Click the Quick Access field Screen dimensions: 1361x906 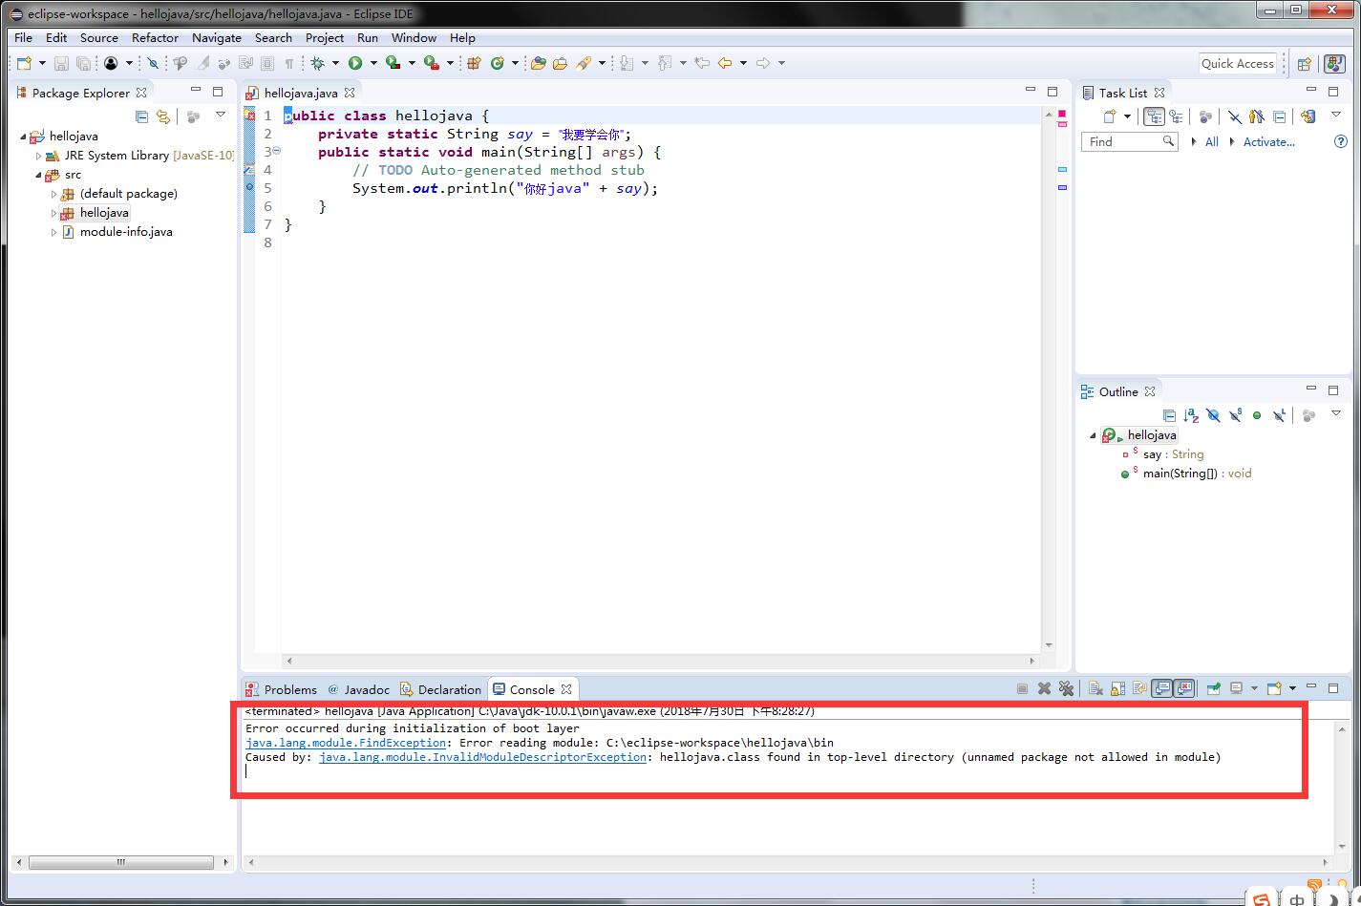[1238, 63]
